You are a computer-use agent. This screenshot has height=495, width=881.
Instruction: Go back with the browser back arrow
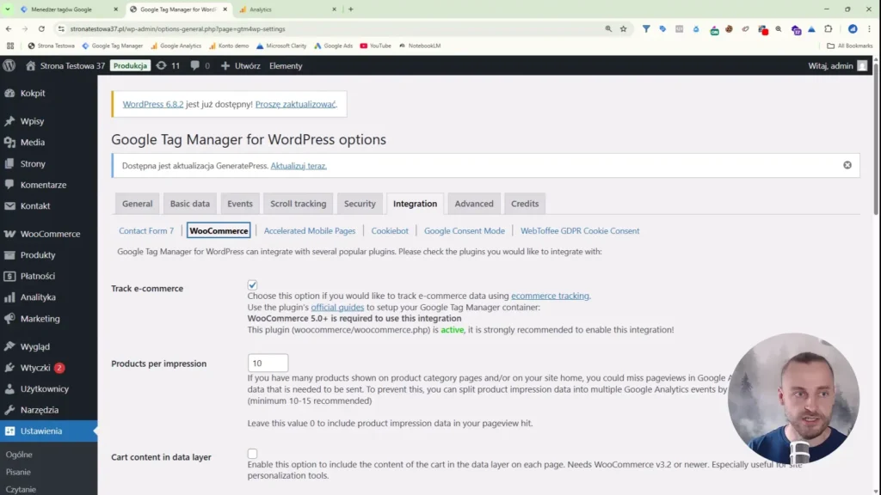pyautogui.click(x=9, y=28)
